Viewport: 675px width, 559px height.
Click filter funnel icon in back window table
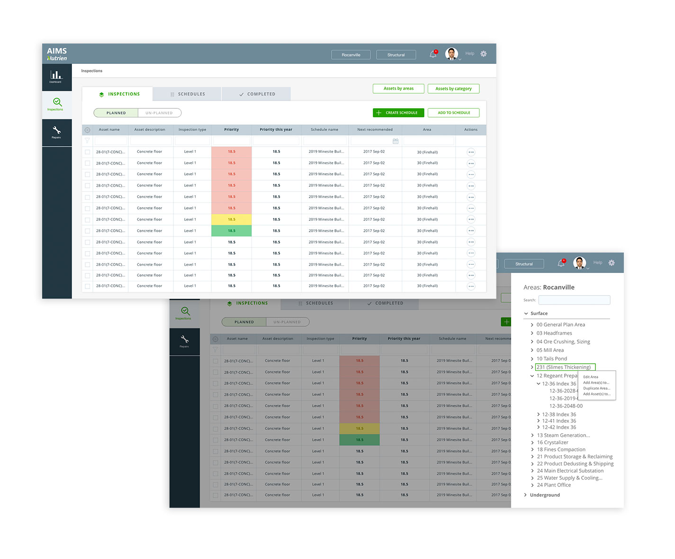[215, 350]
